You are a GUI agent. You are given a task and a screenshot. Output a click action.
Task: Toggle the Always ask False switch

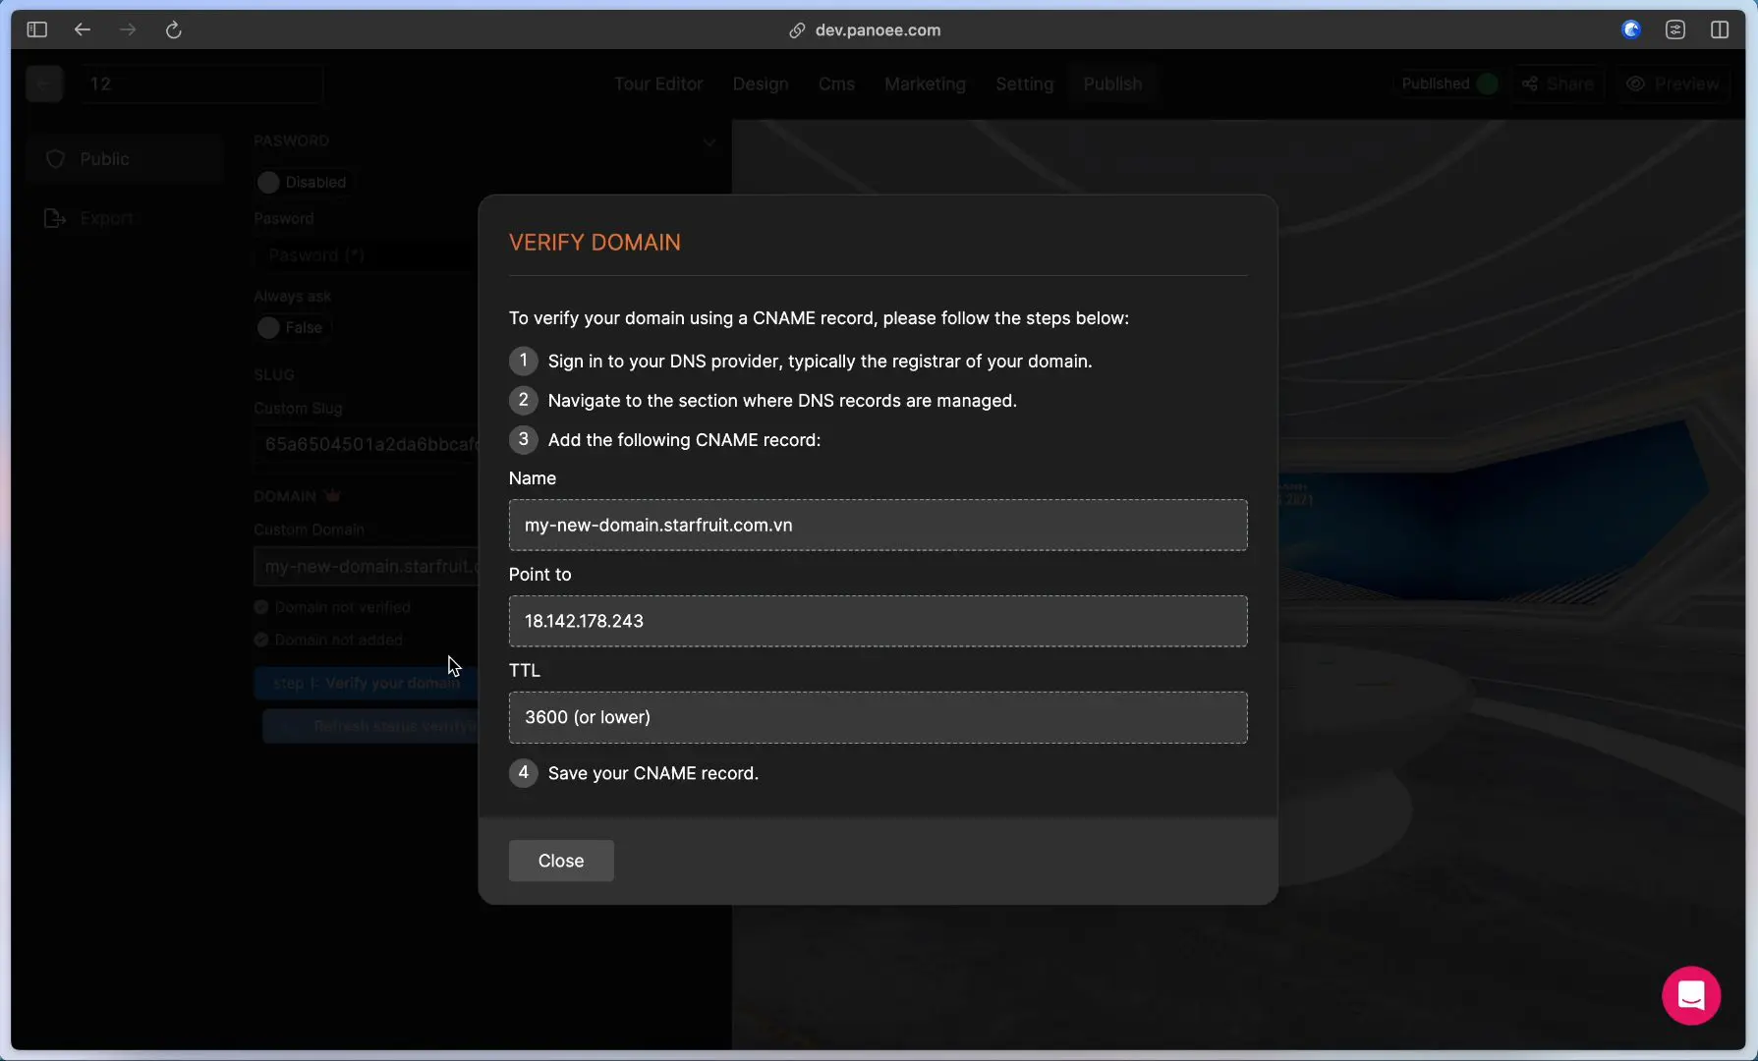[x=268, y=328]
